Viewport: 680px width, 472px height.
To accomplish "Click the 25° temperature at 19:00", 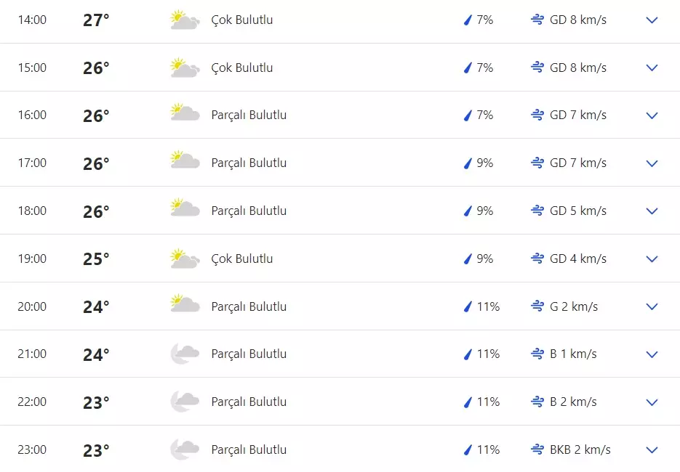I will 96,259.
